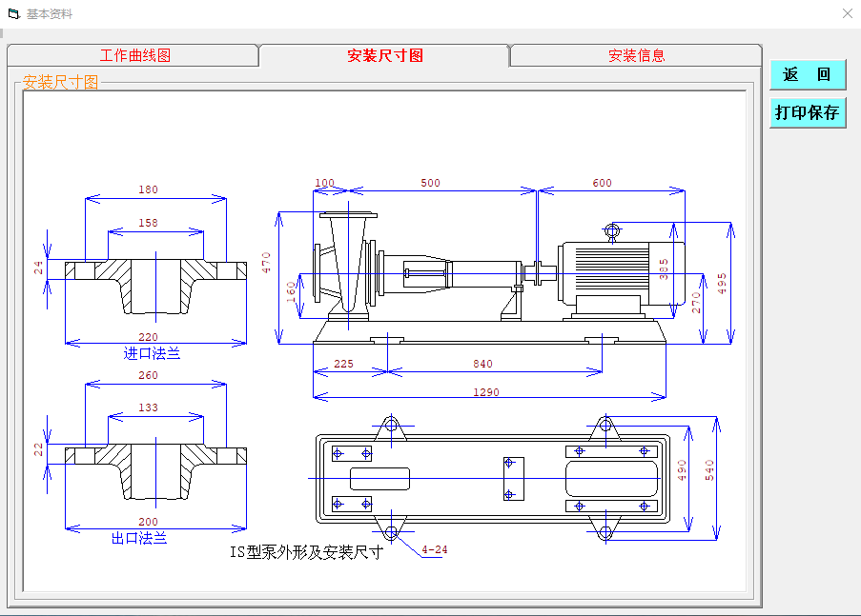Click the 基本资料 title text
The width and height of the screenshot is (861, 616).
pos(50,13)
